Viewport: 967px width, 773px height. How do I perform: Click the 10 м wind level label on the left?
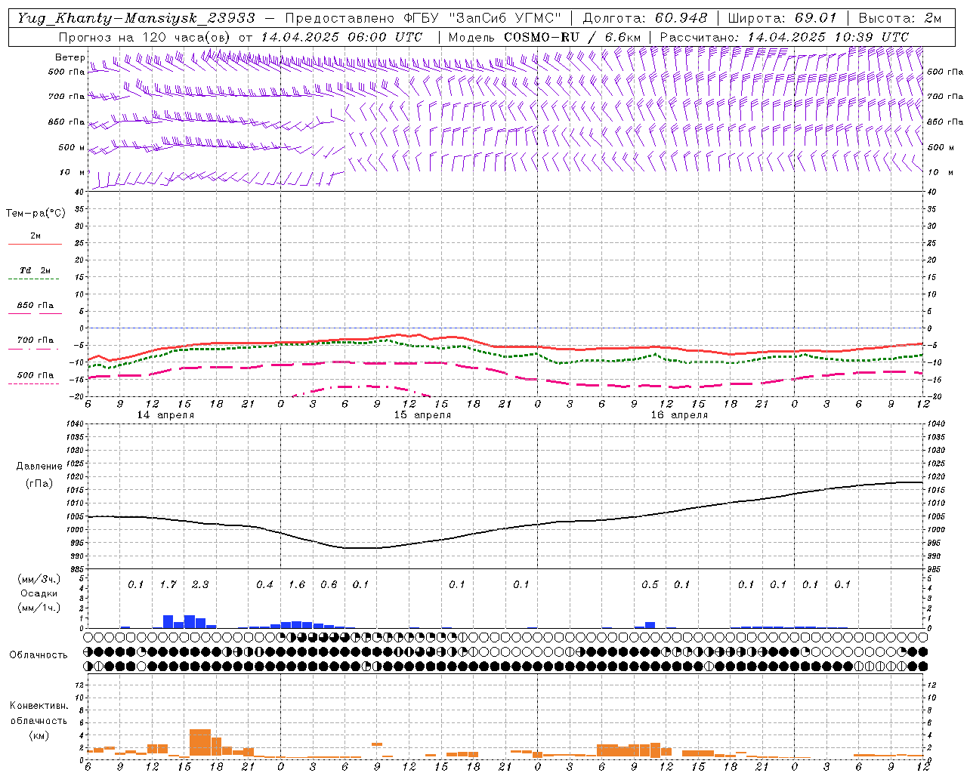[x=73, y=172]
